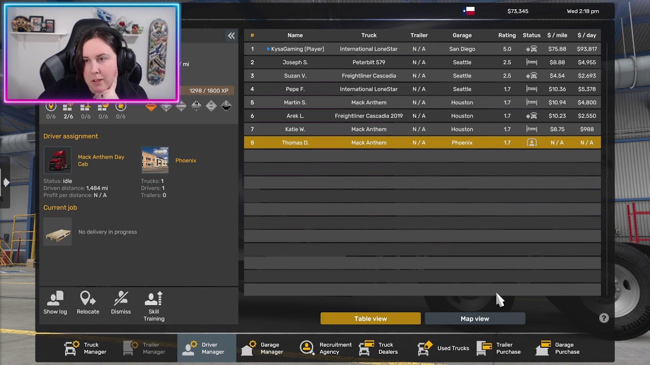Screen dimensions: 650x365
Task: Click the pallet icon under Current job
Action: (57, 232)
